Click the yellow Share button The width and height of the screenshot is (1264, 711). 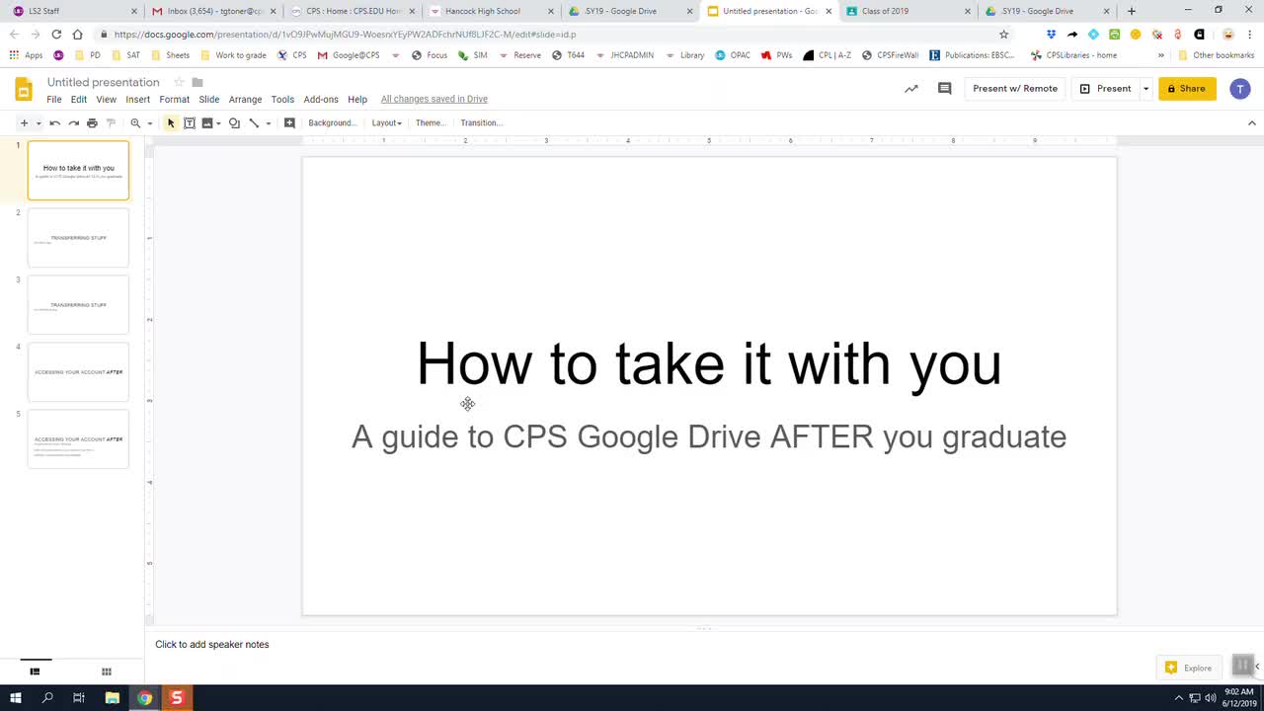pos(1186,89)
